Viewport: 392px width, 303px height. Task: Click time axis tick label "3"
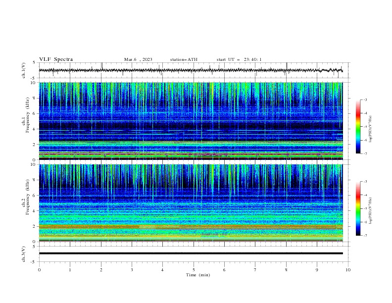tap(132, 270)
